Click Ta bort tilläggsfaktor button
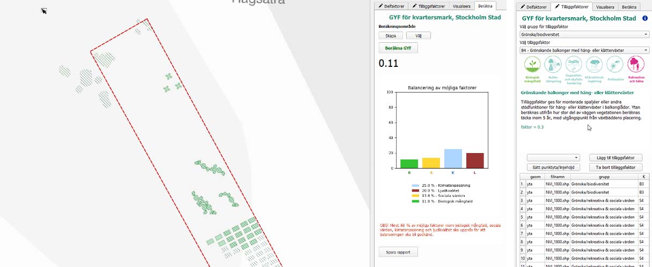Viewport: 652px width, 267px height. (616, 167)
